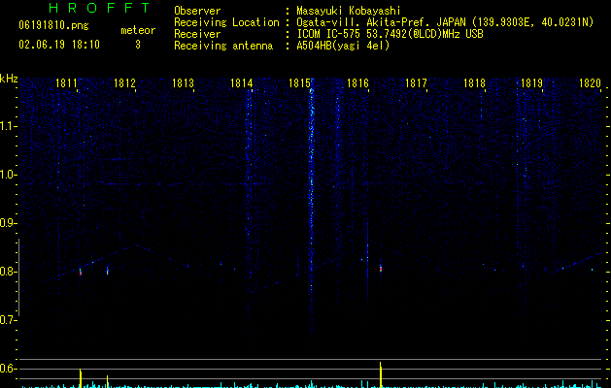This screenshot has width=611, height=388.
Task: Click the date stamp 02.06.19 18:10
Action: coord(59,45)
